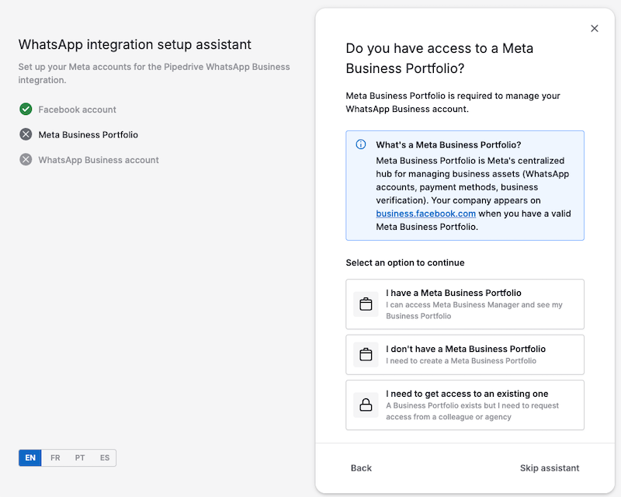Viewport: 621px width, 497px height.
Task: Switch language to EN
Action: pyautogui.click(x=30, y=457)
